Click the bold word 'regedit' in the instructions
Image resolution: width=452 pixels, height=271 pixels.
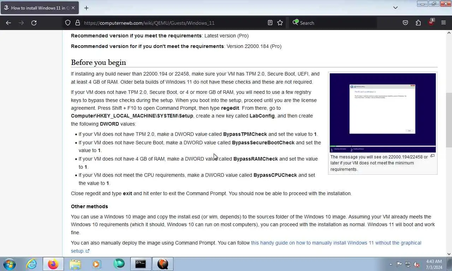[x=230, y=108]
